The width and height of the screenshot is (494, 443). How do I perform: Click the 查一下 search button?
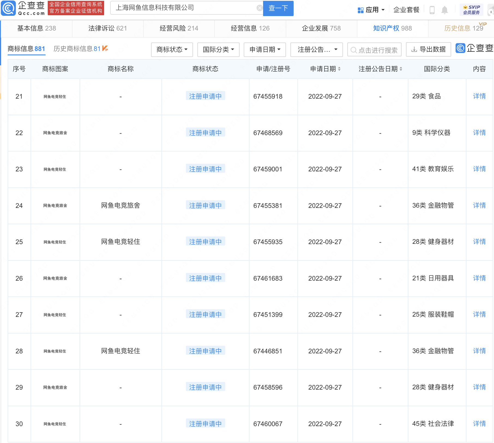(278, 8)
